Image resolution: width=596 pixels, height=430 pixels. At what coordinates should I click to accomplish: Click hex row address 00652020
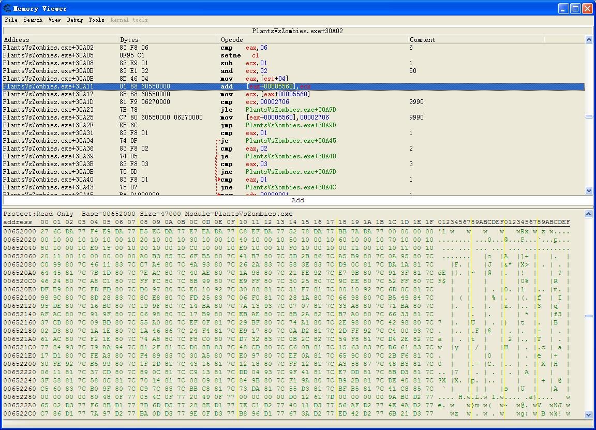click(19, 240)
